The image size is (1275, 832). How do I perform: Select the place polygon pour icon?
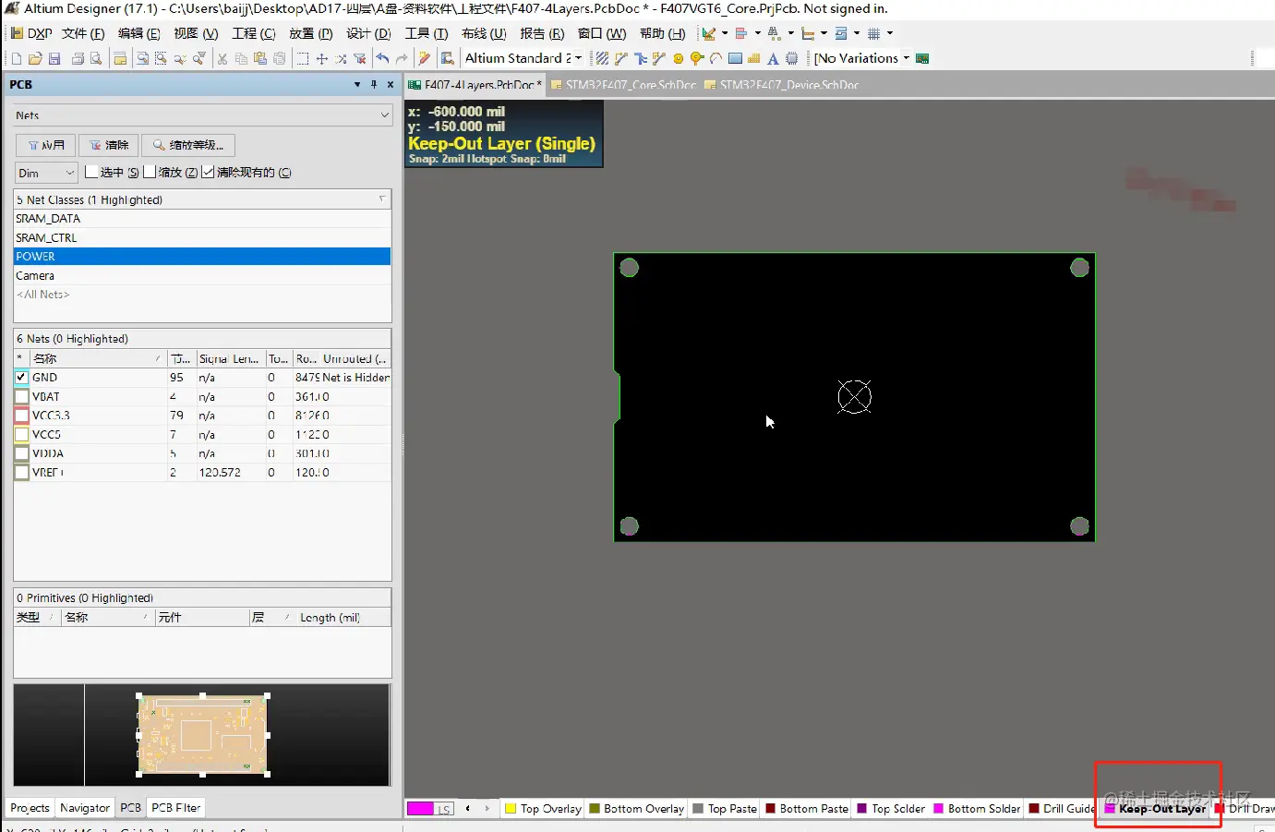click(x=754, y=58)
